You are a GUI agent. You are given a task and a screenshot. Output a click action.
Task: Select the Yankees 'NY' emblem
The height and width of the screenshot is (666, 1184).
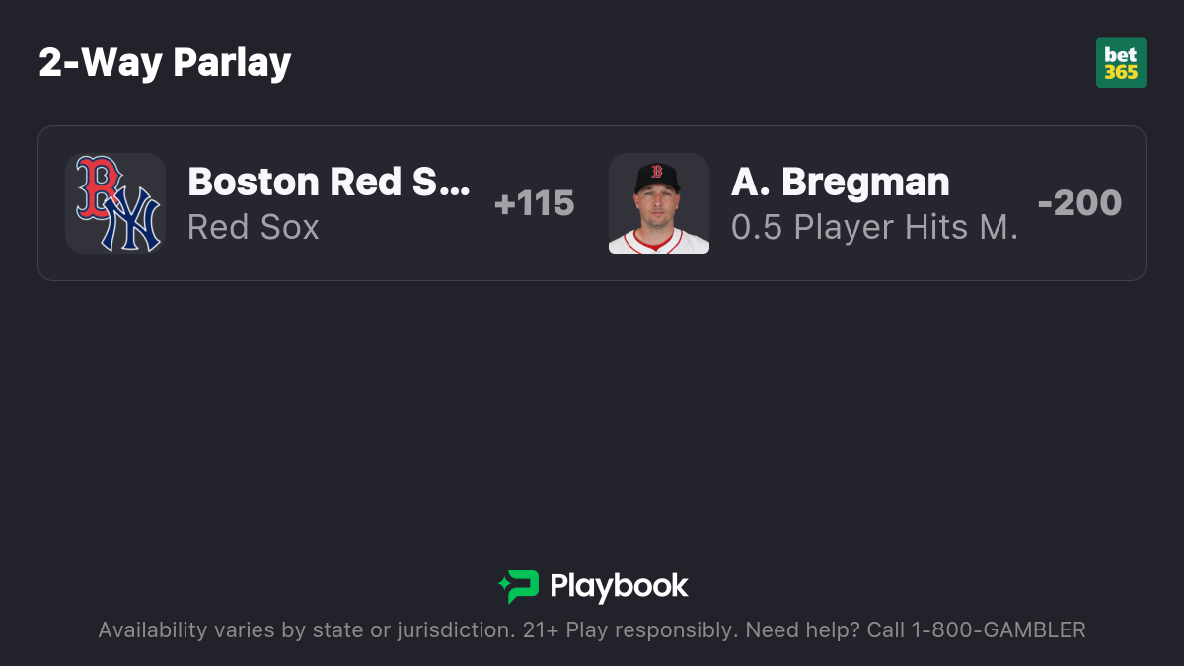[132, 221]
